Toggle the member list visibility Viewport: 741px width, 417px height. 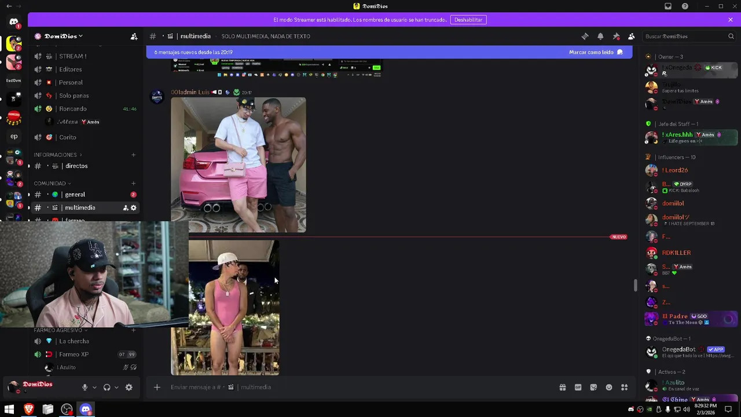pyautogui.click(x=632, y=36)
